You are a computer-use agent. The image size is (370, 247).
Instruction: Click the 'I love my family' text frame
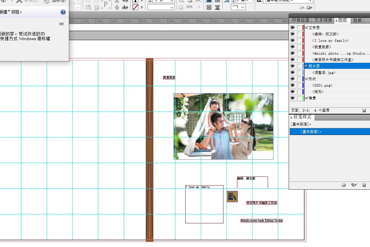204,204
